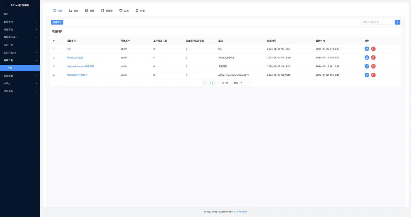This screenshot has height=217, width=411.
Task: Switch to the 安全 tab
Action: [x=140, y=11]
